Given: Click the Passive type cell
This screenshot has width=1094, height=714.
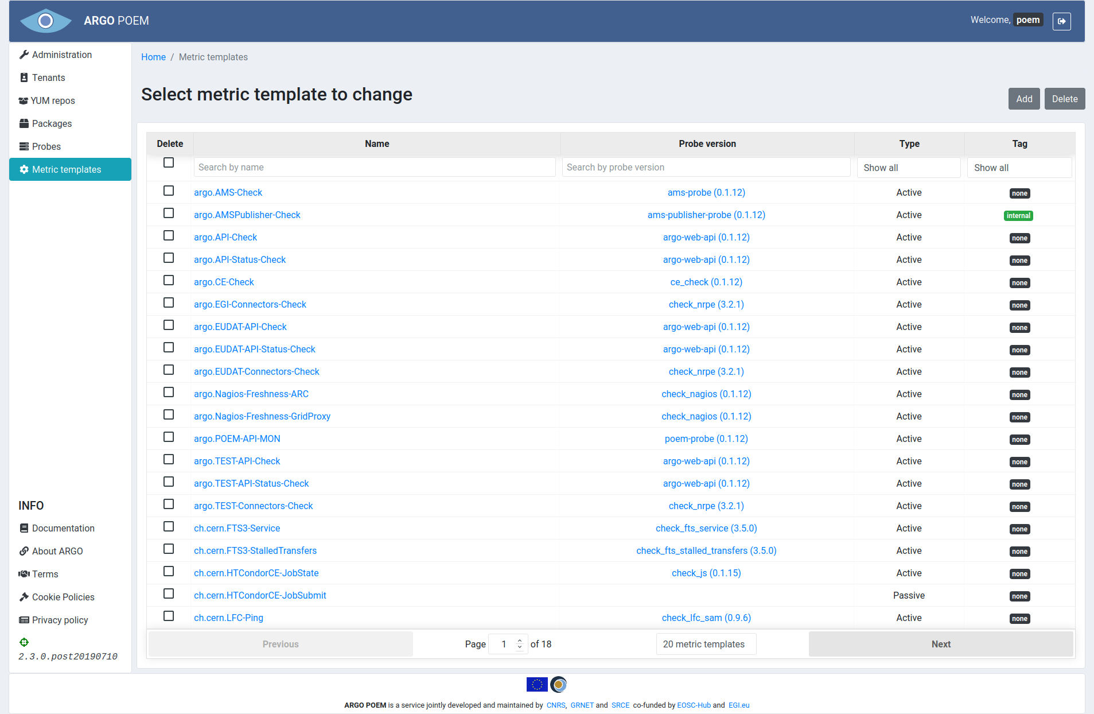Looking at the screenshot, I should [909, 595].
